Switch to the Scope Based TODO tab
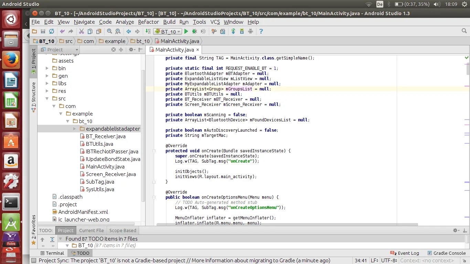The image size is (470, 264). click(x=123, y=230)
